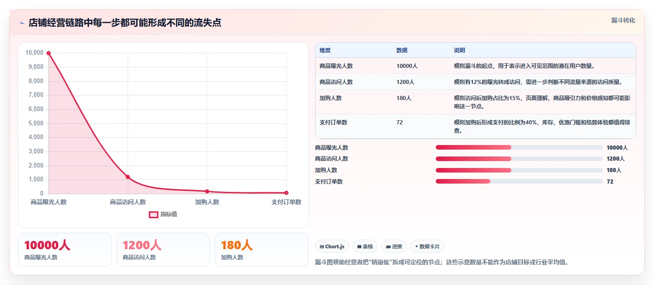Click the 180人 table cell
This screenshot has height=285, width=654.
tap(404, 98)
